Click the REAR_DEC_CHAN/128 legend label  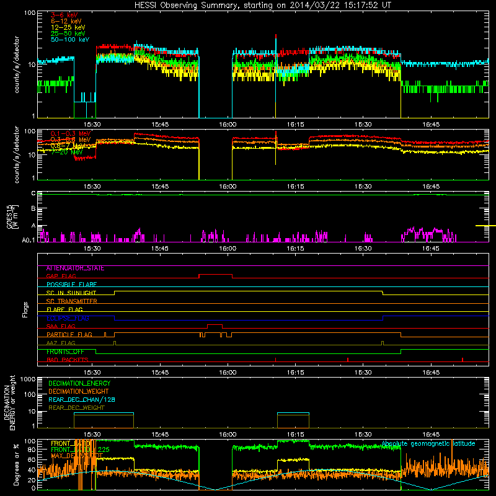click(82, 400)
